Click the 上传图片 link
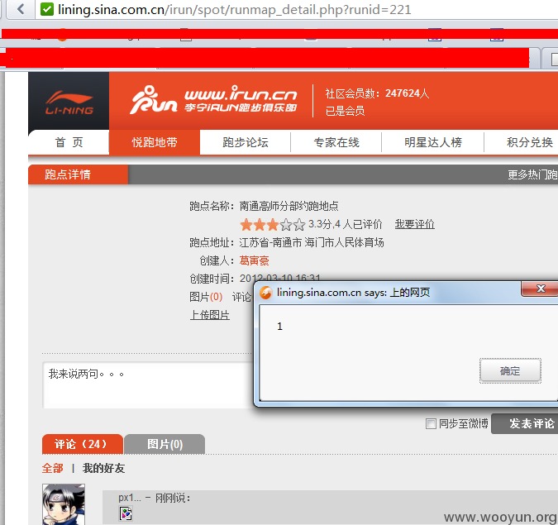 (210, 315)
